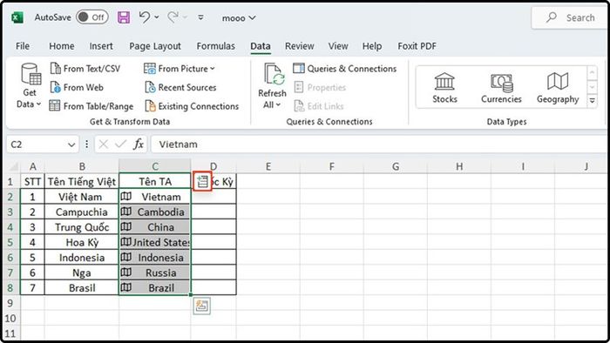Click the Insert Data icon next to C1
The width and height of the screenshot is (610, 343).
pyautogui.click(x=202, y=181)
